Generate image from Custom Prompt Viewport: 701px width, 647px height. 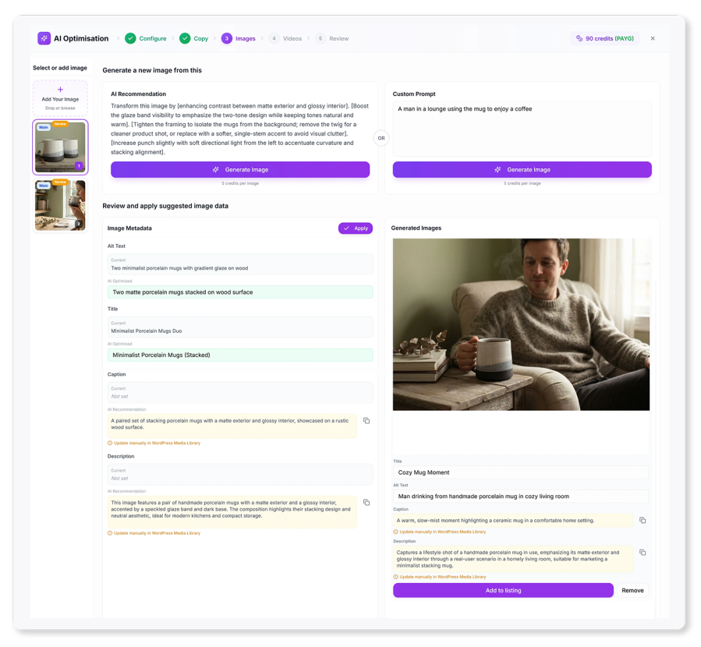point(522,170)
